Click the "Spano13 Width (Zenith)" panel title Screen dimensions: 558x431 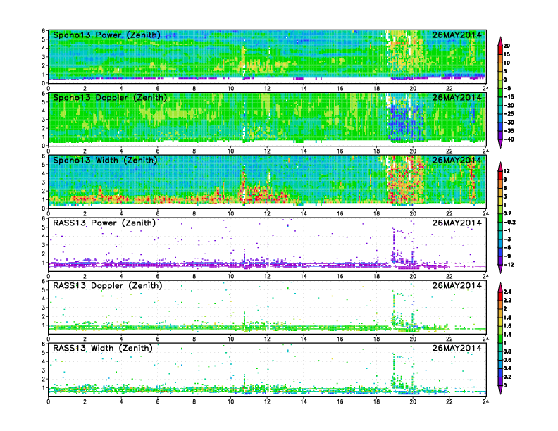105,160
